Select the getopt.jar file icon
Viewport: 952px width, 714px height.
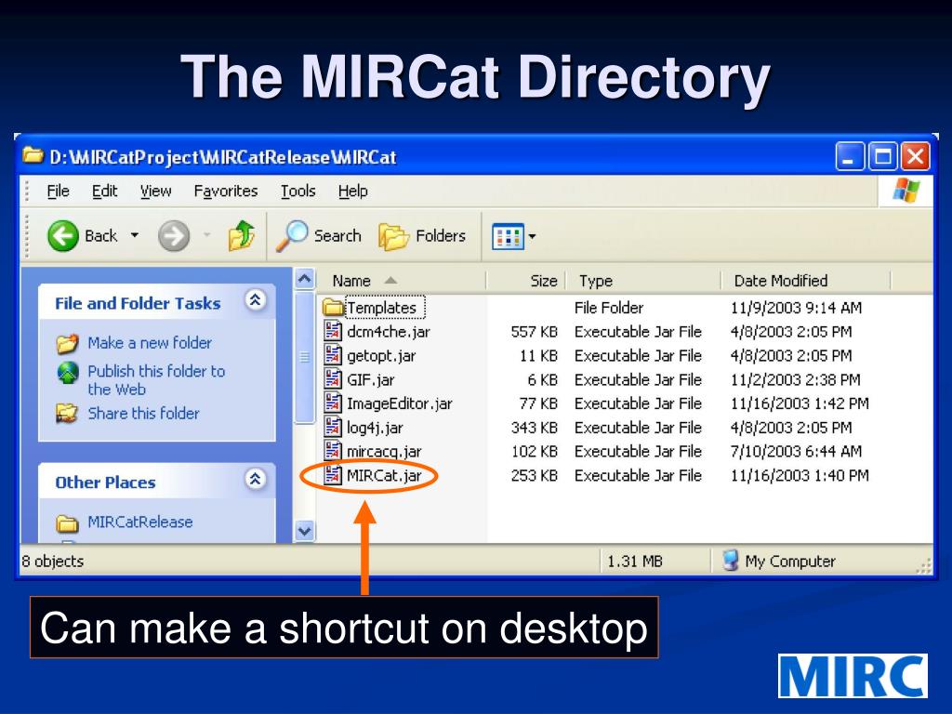click(333, 355)
